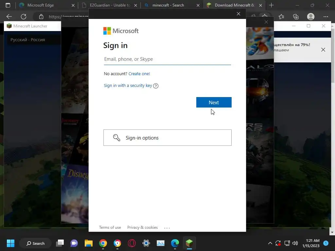
Task: Close the minecraft - Search tab
Action: tap(198, 5)
